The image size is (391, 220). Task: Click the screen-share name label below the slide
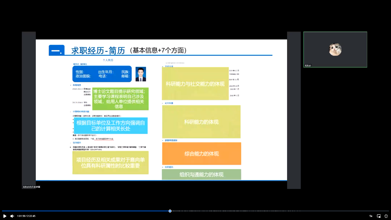pyautogui.click(x=31, y=187)
